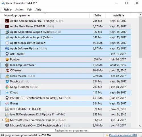142x137 pixels.
Task: Select the Adobe Flash Player icon
Action: click(x=7, y=26)
